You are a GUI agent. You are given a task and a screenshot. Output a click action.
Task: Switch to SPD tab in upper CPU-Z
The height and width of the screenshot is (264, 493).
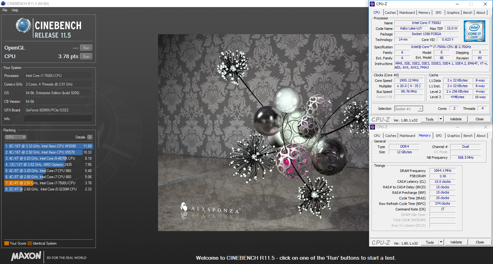tap(438, 13)
